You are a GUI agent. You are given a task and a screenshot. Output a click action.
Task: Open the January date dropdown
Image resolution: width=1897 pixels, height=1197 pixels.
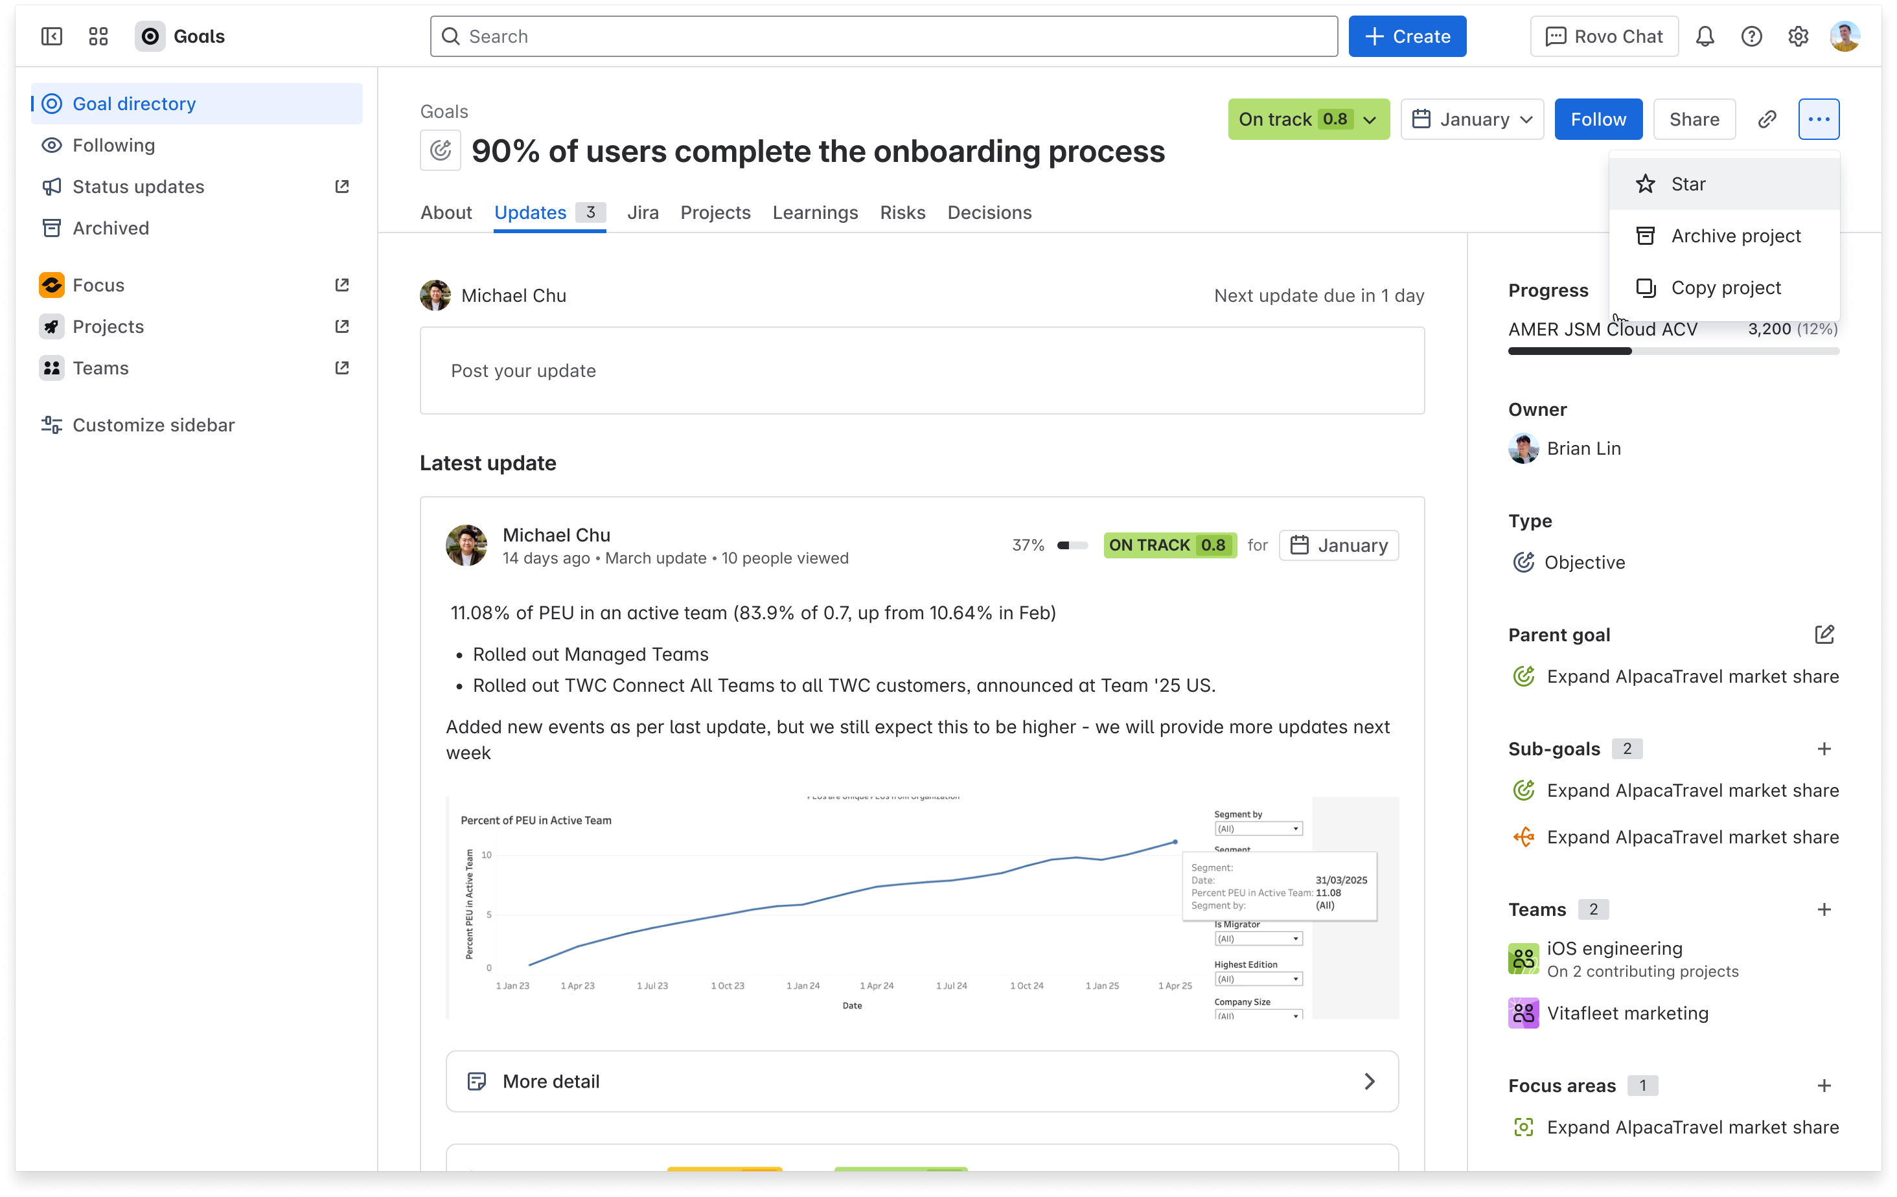point(1471,119)
